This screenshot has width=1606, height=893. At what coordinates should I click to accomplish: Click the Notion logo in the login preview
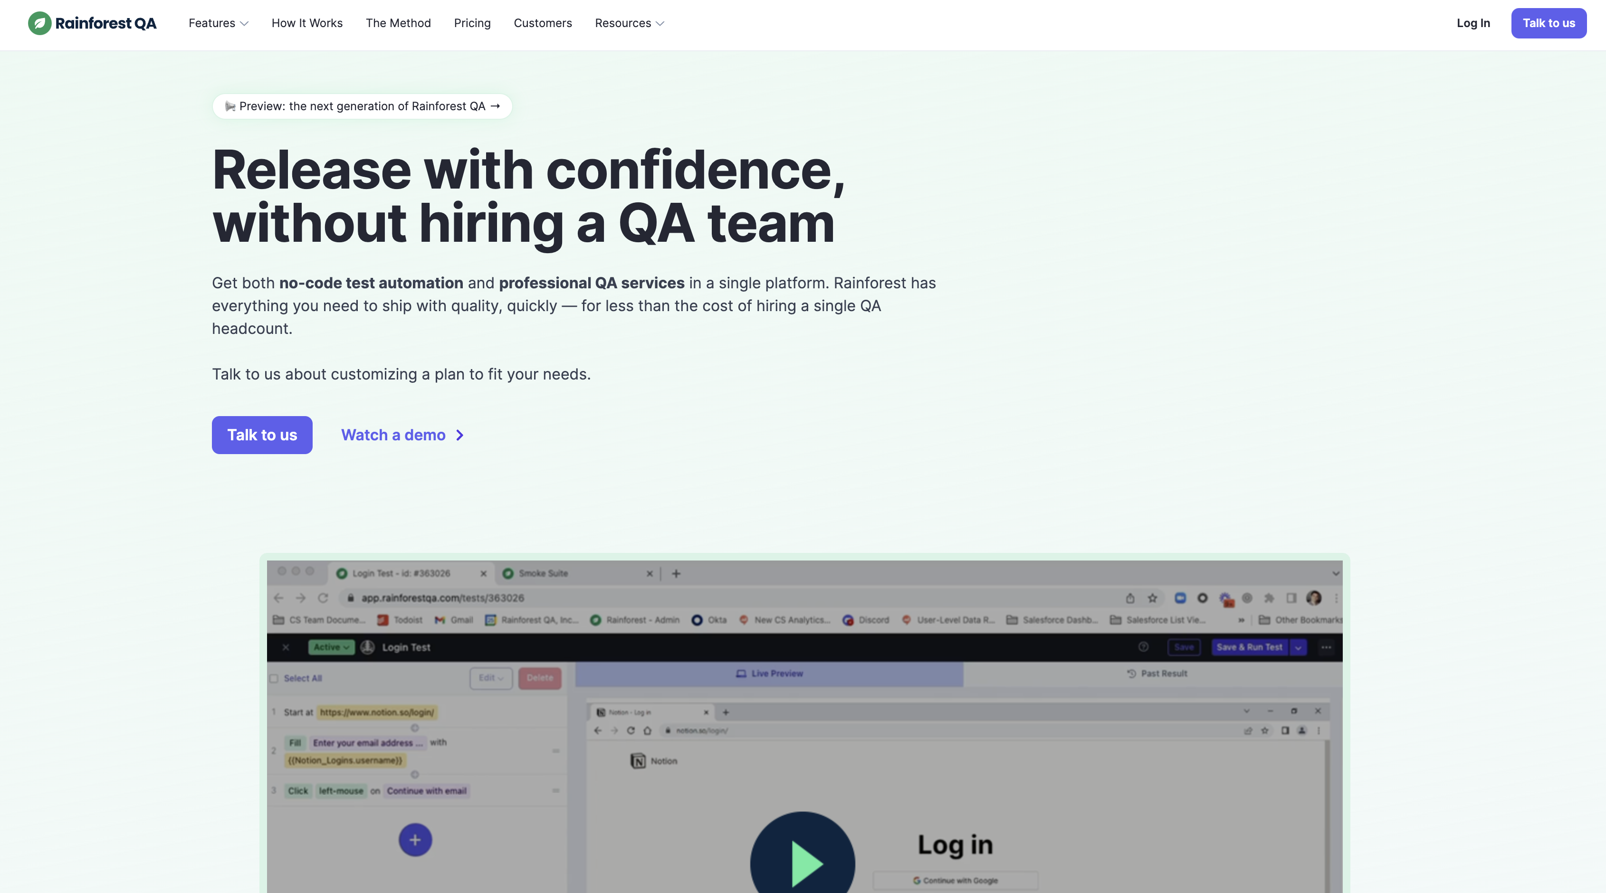pyautogui.click(x=639, y=761)
